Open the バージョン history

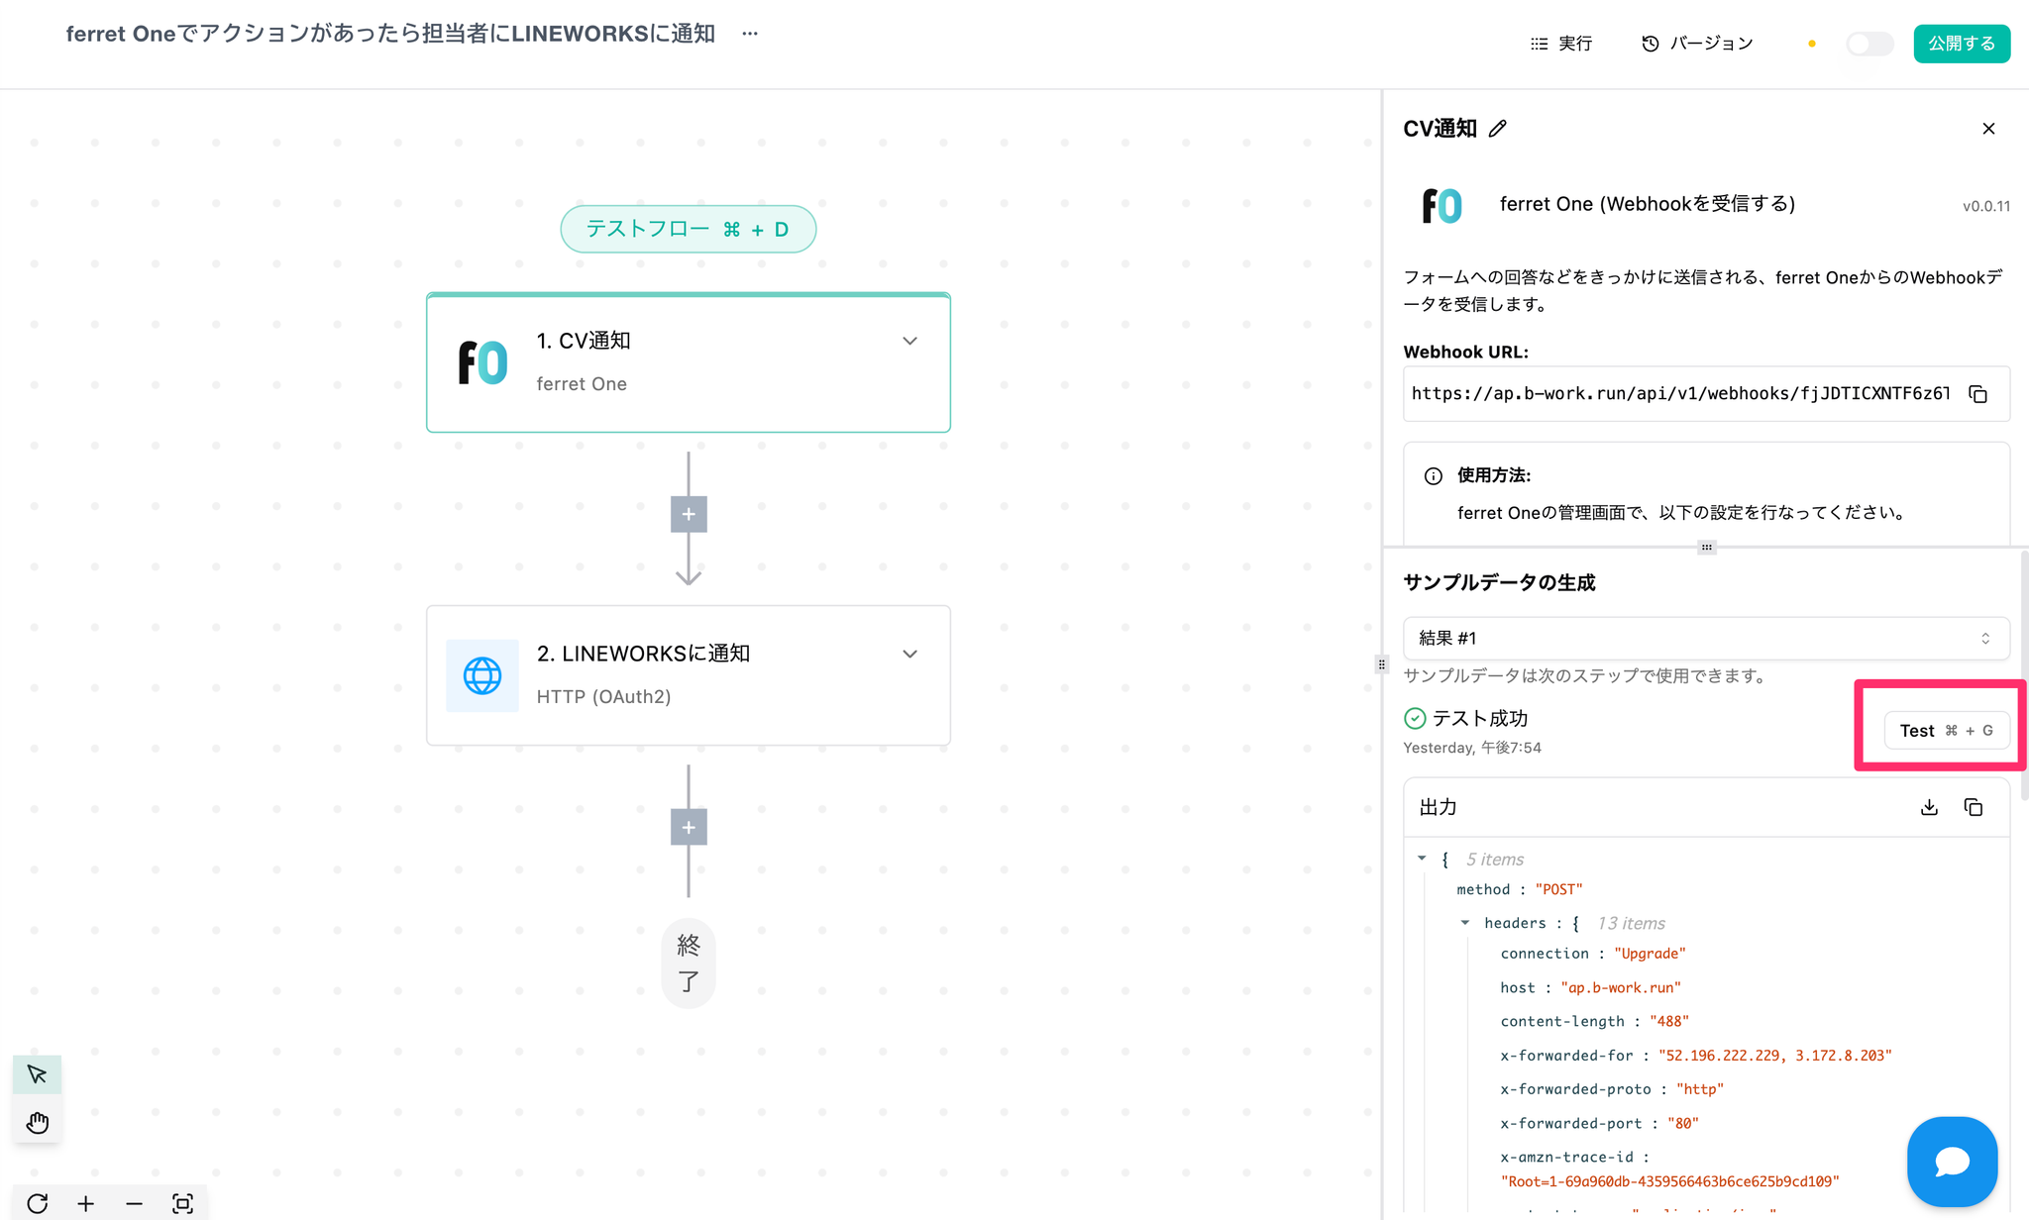(1698, 44)
